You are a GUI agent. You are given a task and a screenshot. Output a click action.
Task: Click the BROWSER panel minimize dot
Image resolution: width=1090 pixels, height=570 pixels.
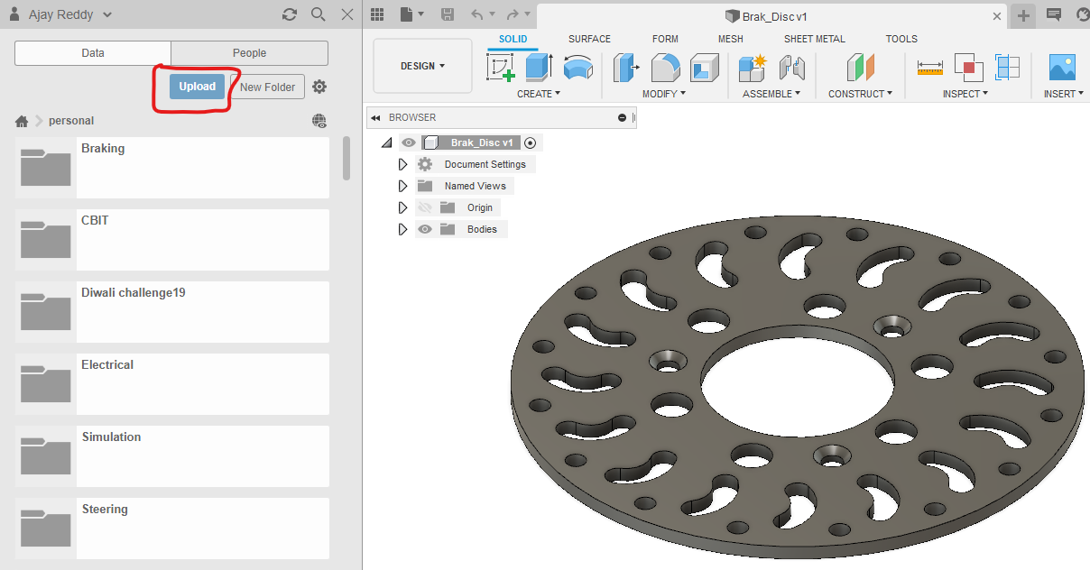622,118
